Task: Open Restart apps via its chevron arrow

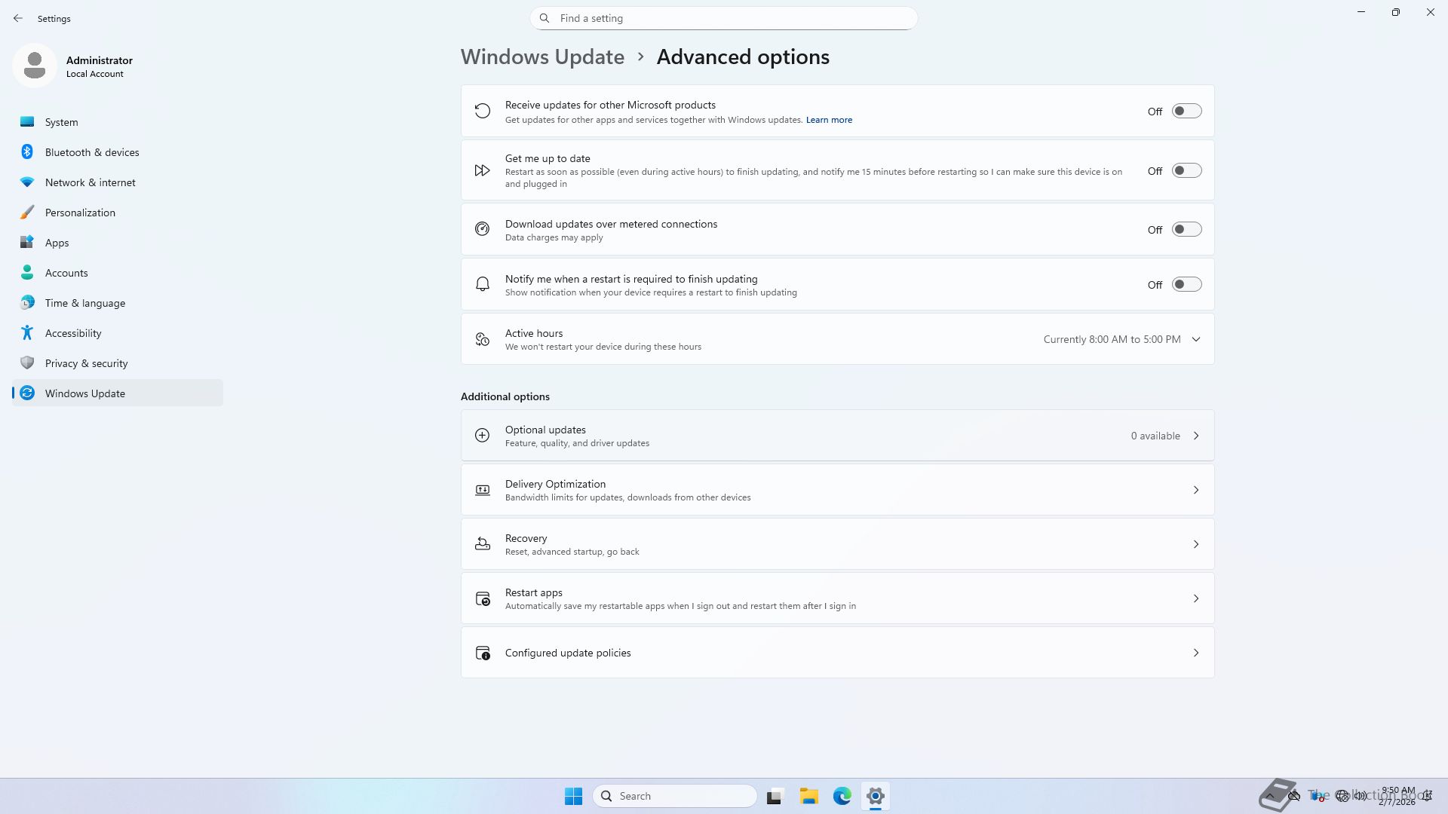Action: tap(1195, 598)
